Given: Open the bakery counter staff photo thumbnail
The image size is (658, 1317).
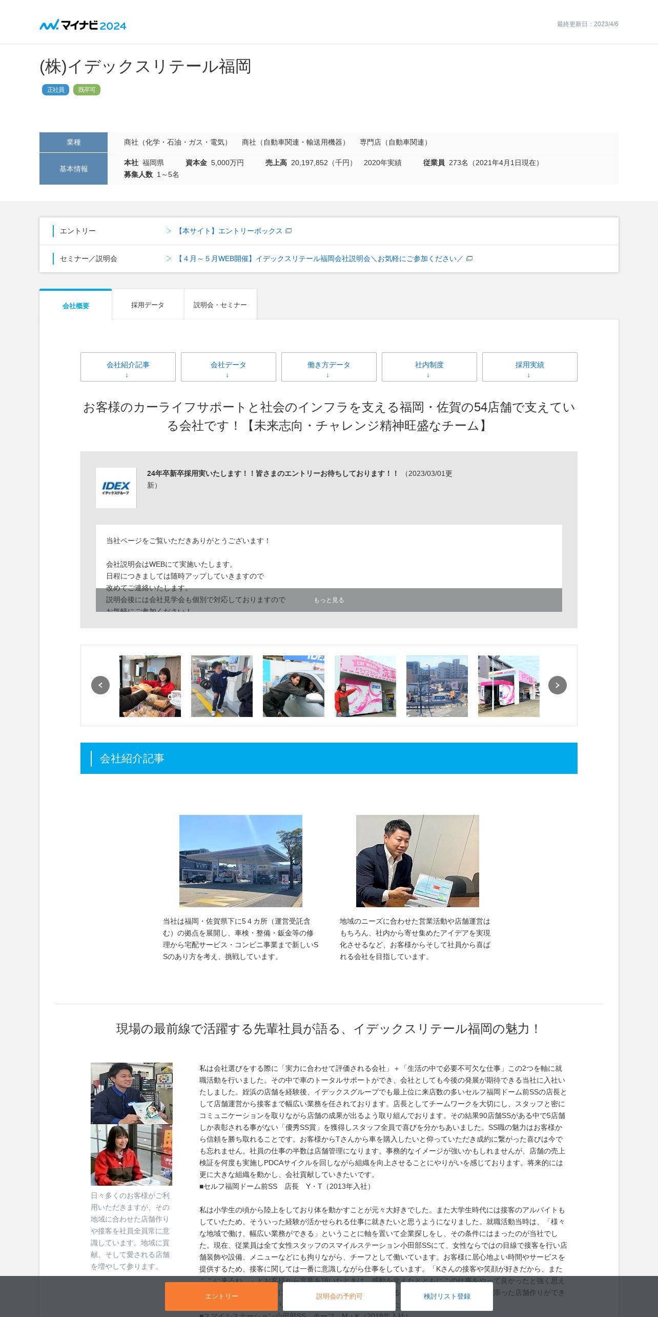Looking at the screenshot, I should [150, 686].
